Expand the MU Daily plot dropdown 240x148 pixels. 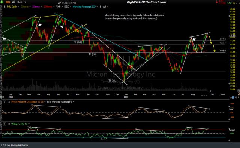tap(19, 7)
